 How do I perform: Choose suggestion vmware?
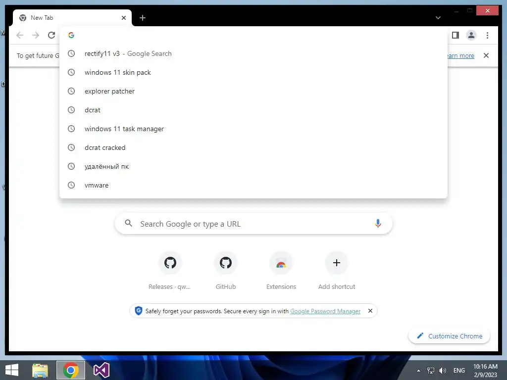[x=253, y=185]
